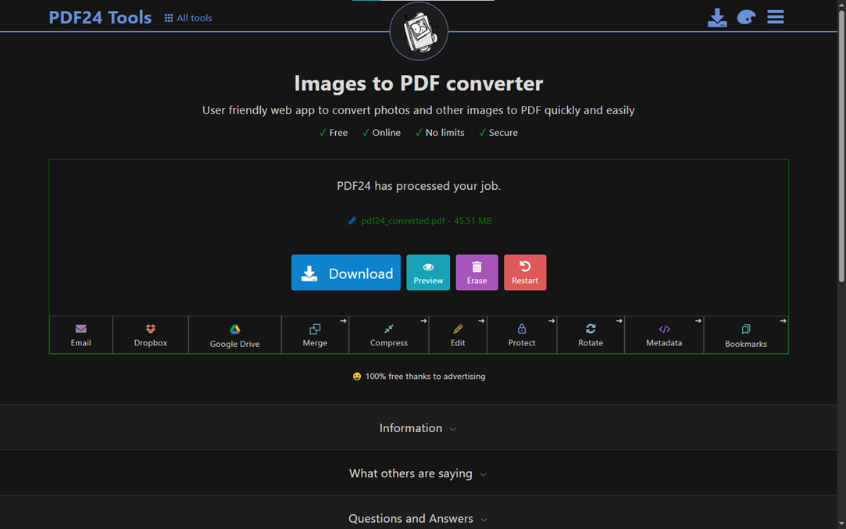
Task: Open the Compress tool
Action: click(x=388, y=335)
